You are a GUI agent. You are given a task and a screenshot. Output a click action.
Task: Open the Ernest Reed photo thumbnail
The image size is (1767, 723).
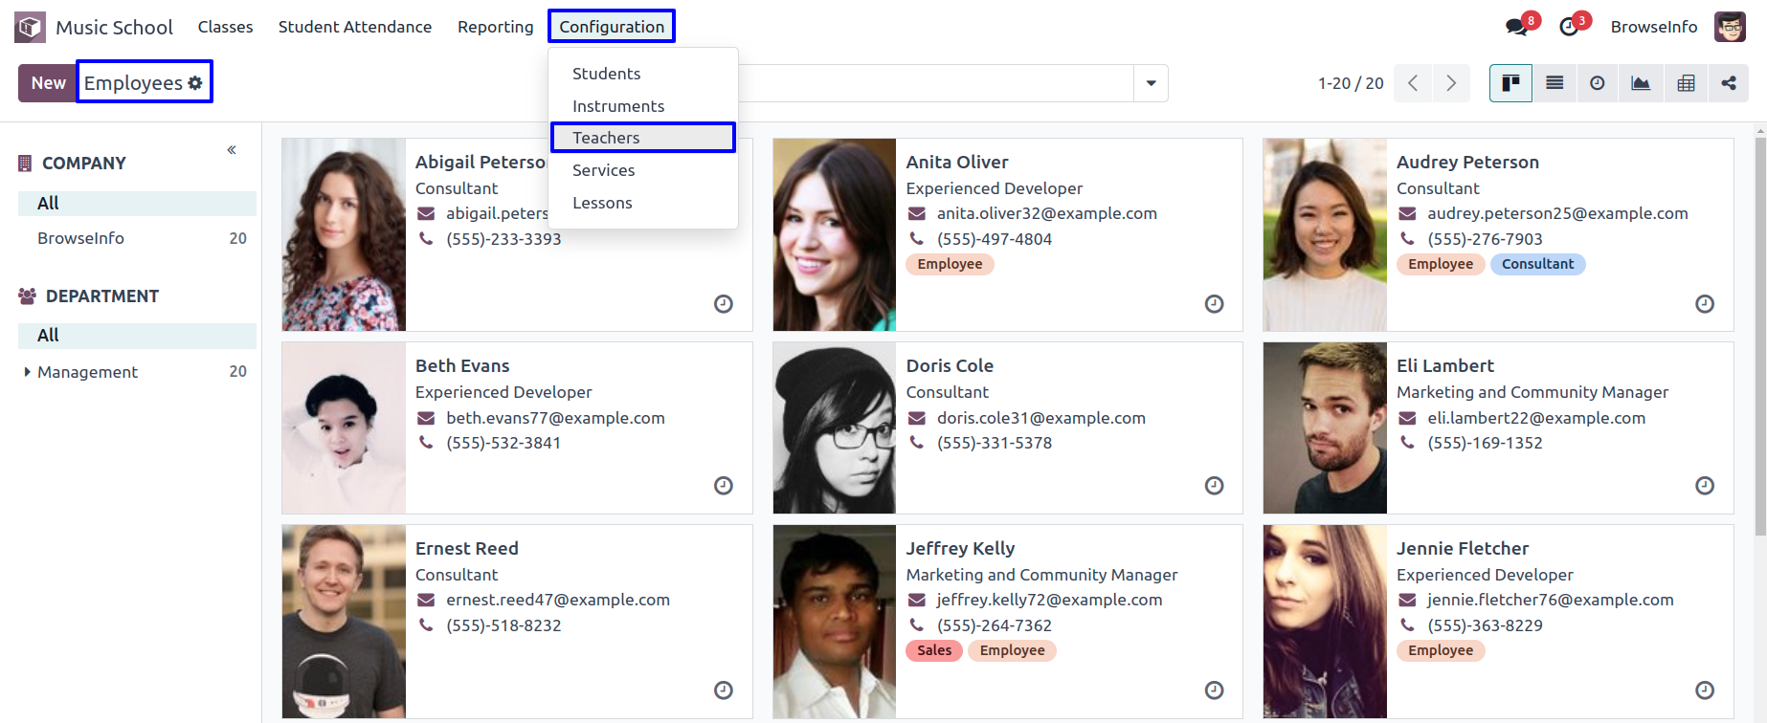click(344, 622)
